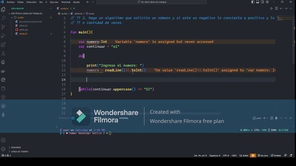Open new terminal profile dropdown arrow
Screen dimensions: 296x166
tap(267, 118)
